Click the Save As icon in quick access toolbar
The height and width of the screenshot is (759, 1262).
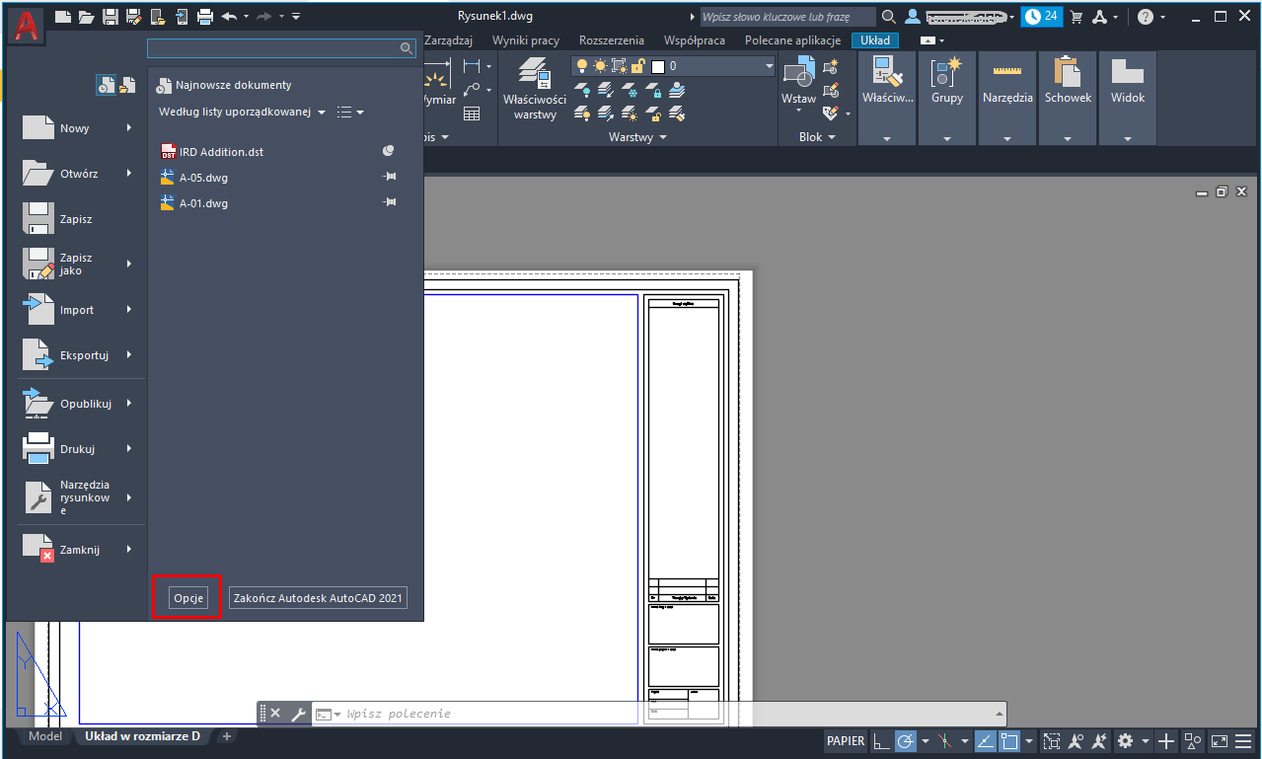[x=133, y=17]
